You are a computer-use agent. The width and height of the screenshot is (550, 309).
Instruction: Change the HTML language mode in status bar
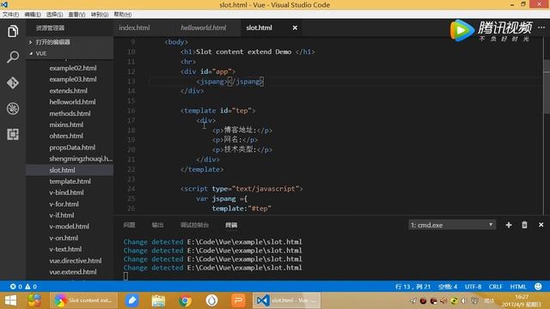[518, 287]
